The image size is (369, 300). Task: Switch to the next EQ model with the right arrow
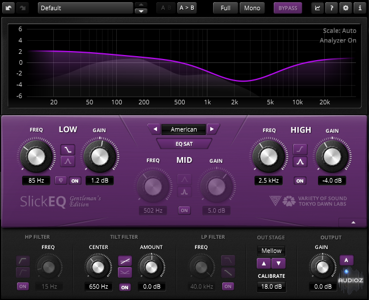(212, 129)
